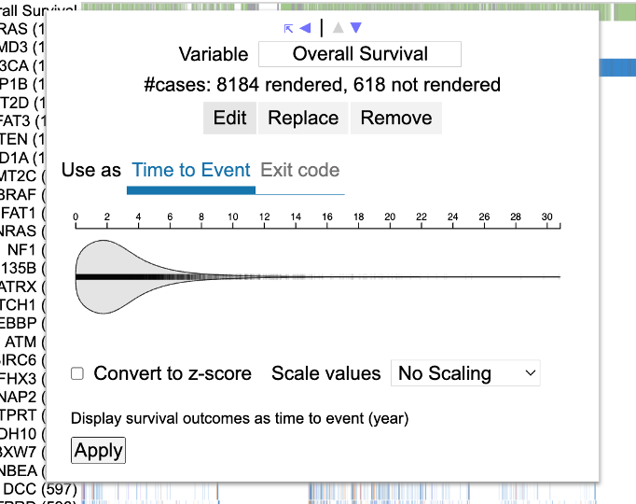The height and width of the screenshot is (504, 636).
Task: Click the NF1 gene row label
Action: pos(22,249)
